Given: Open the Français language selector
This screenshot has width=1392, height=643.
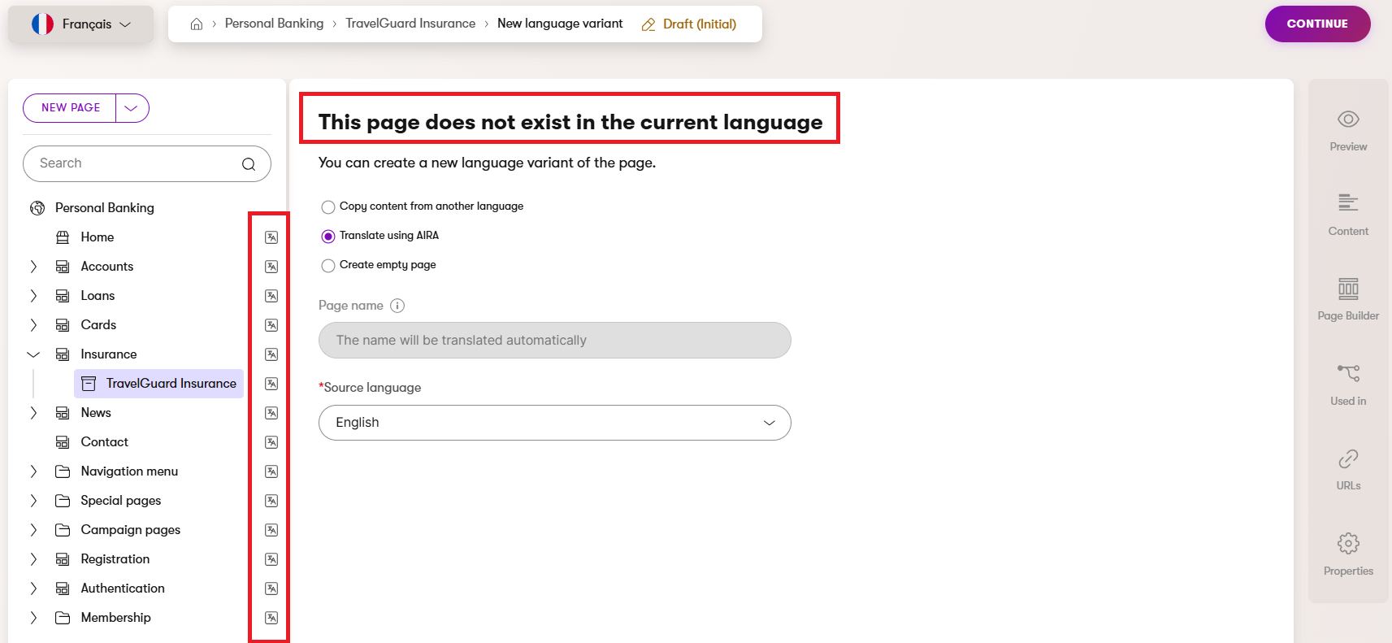Looking at the screenshot, I should 81,24.
